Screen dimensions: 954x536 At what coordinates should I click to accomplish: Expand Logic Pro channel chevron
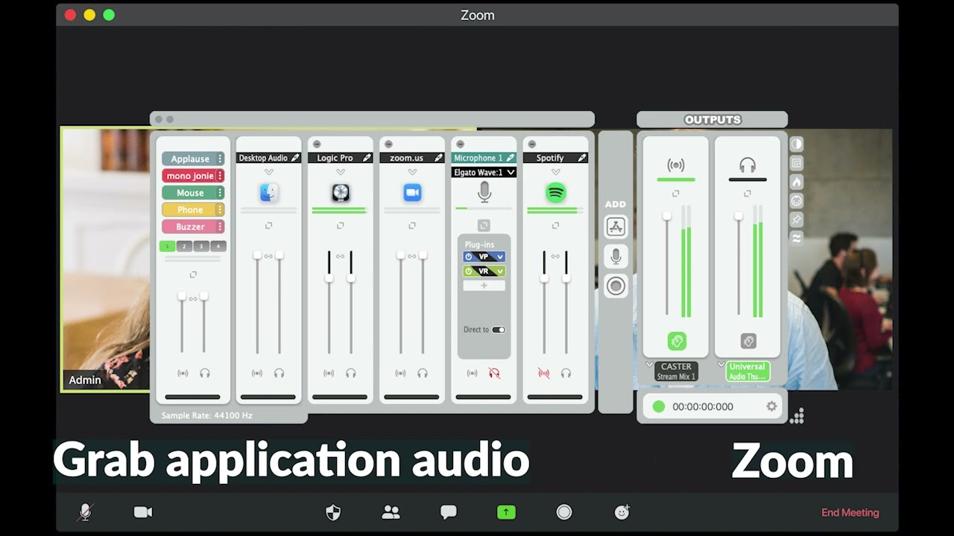click(341, 172)
